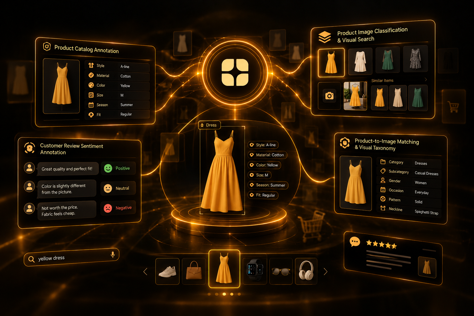474x316 pixels.
Task: Click the Product Catalog Annotation hexagon icon
Action: [47, 47]
